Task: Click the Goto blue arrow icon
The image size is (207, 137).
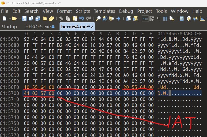Action: tap(118, 19)
